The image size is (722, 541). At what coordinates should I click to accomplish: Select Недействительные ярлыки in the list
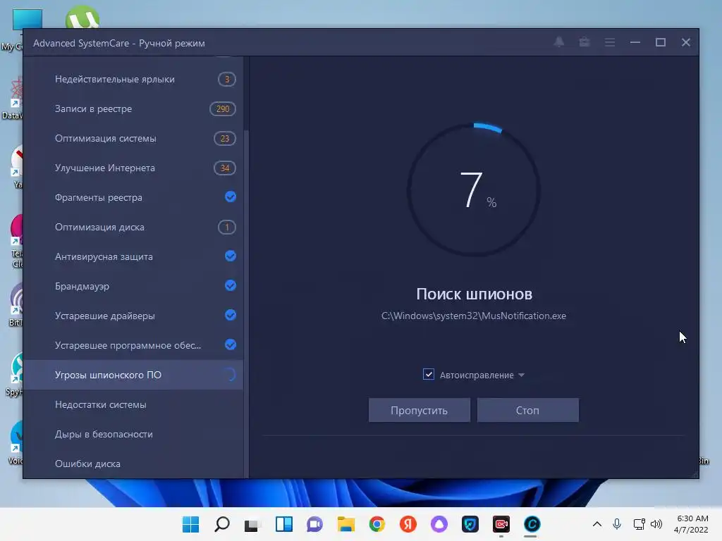[x=133, y=79]
